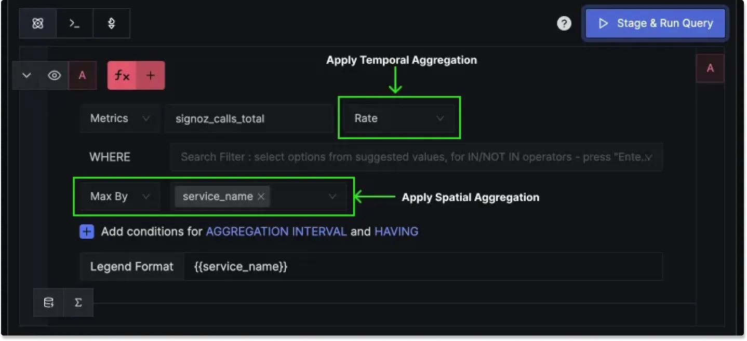The height and width of the screenshot is (341, 747).
Task: Click the A badge on the right edge
Action: click(x=710, y=68)
